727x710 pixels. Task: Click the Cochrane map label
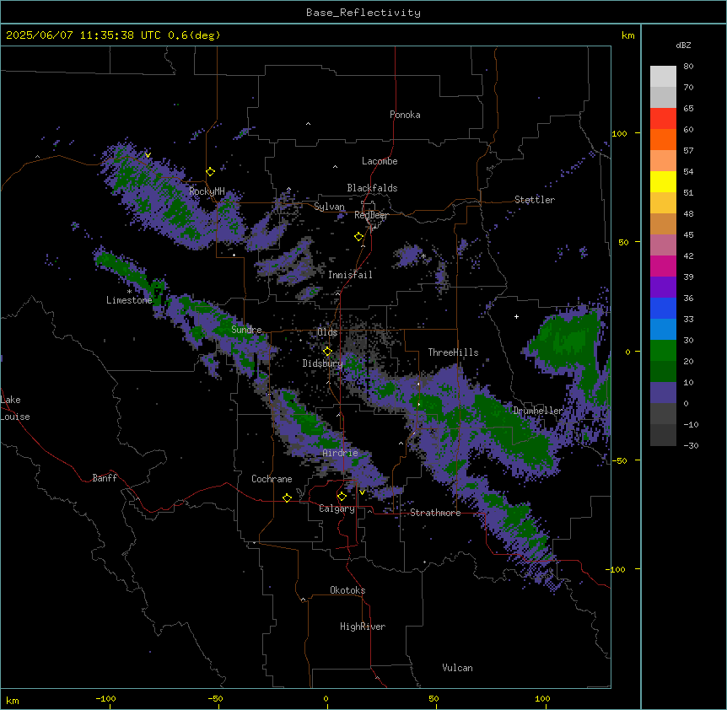[272, 479]
